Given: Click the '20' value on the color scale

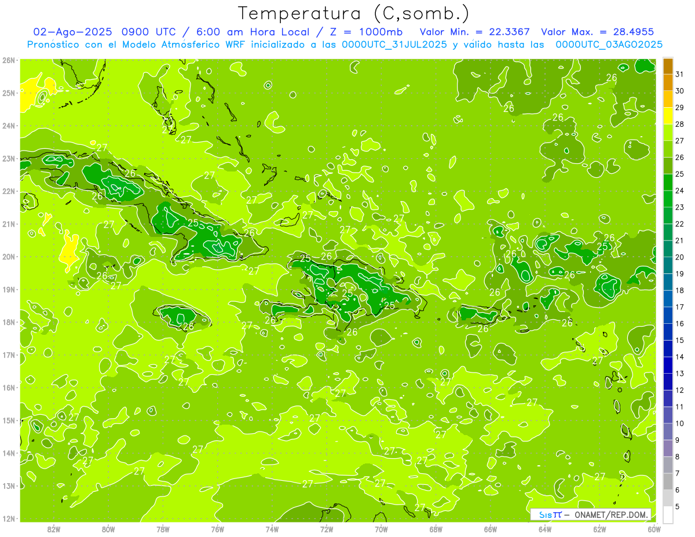Looking at the screenshot, I should (x=680, y=257).
